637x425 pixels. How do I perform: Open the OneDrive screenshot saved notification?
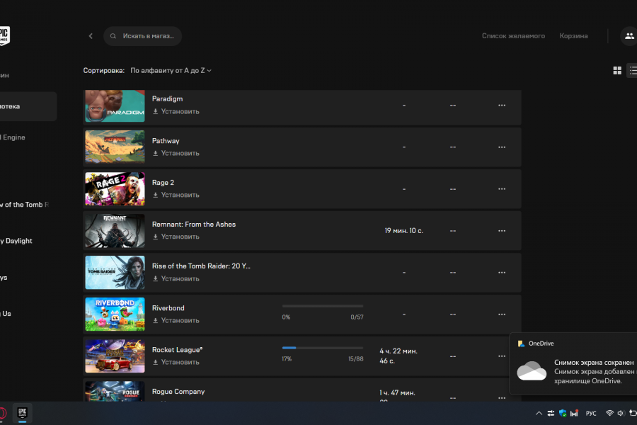coord(573,364)
